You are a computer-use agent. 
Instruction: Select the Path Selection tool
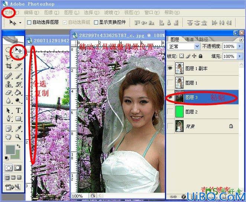9,110
